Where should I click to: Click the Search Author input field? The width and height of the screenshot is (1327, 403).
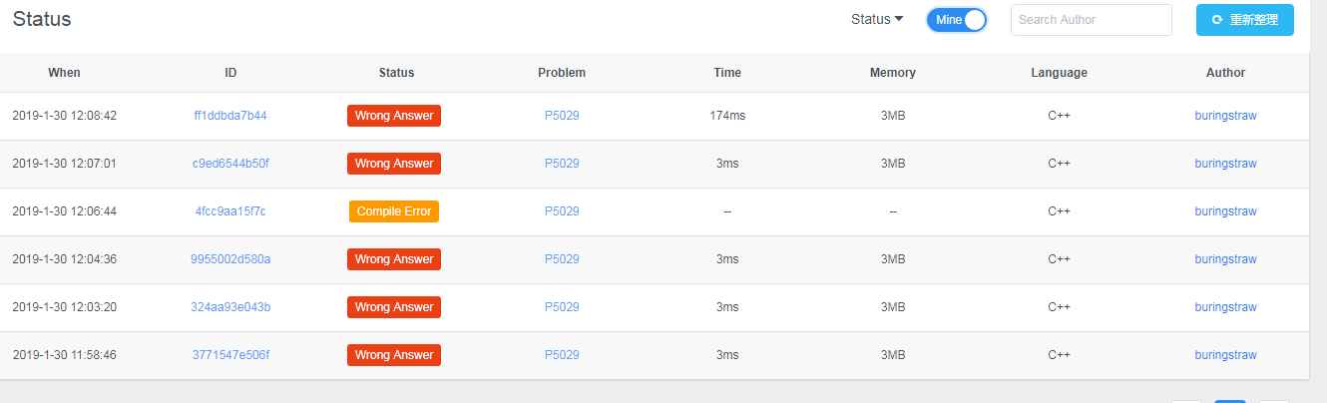tap(1091, 20)
